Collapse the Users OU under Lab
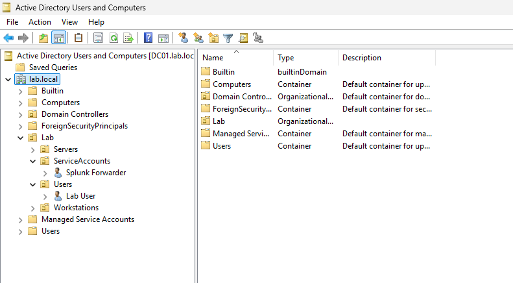Viewport: 513px width, 283px height. pyautogui.click(x=32, y=184)
